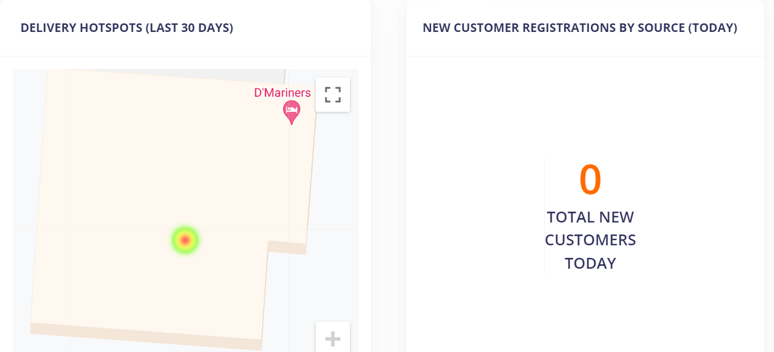Click the vertical divider left of the zero count
This screenshot has height=352, width=774.
tap(544, 216)
